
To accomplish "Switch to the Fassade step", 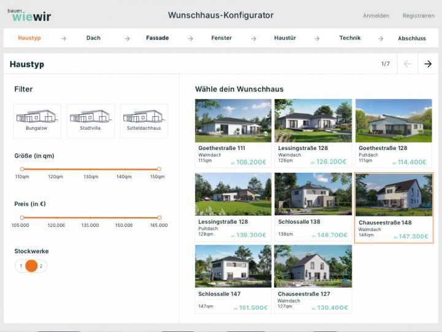I will (x=157, y=38).
